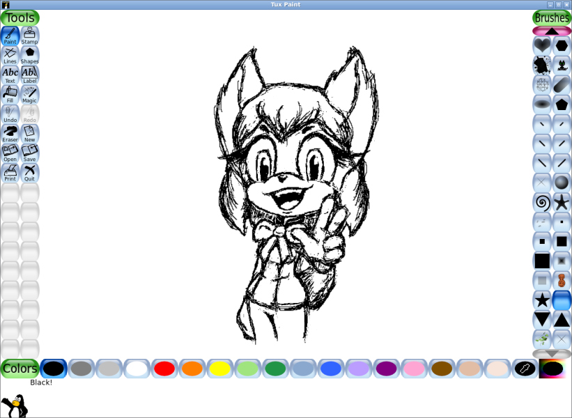Choose the shaded sphere brush

click(x=562, y=183)
